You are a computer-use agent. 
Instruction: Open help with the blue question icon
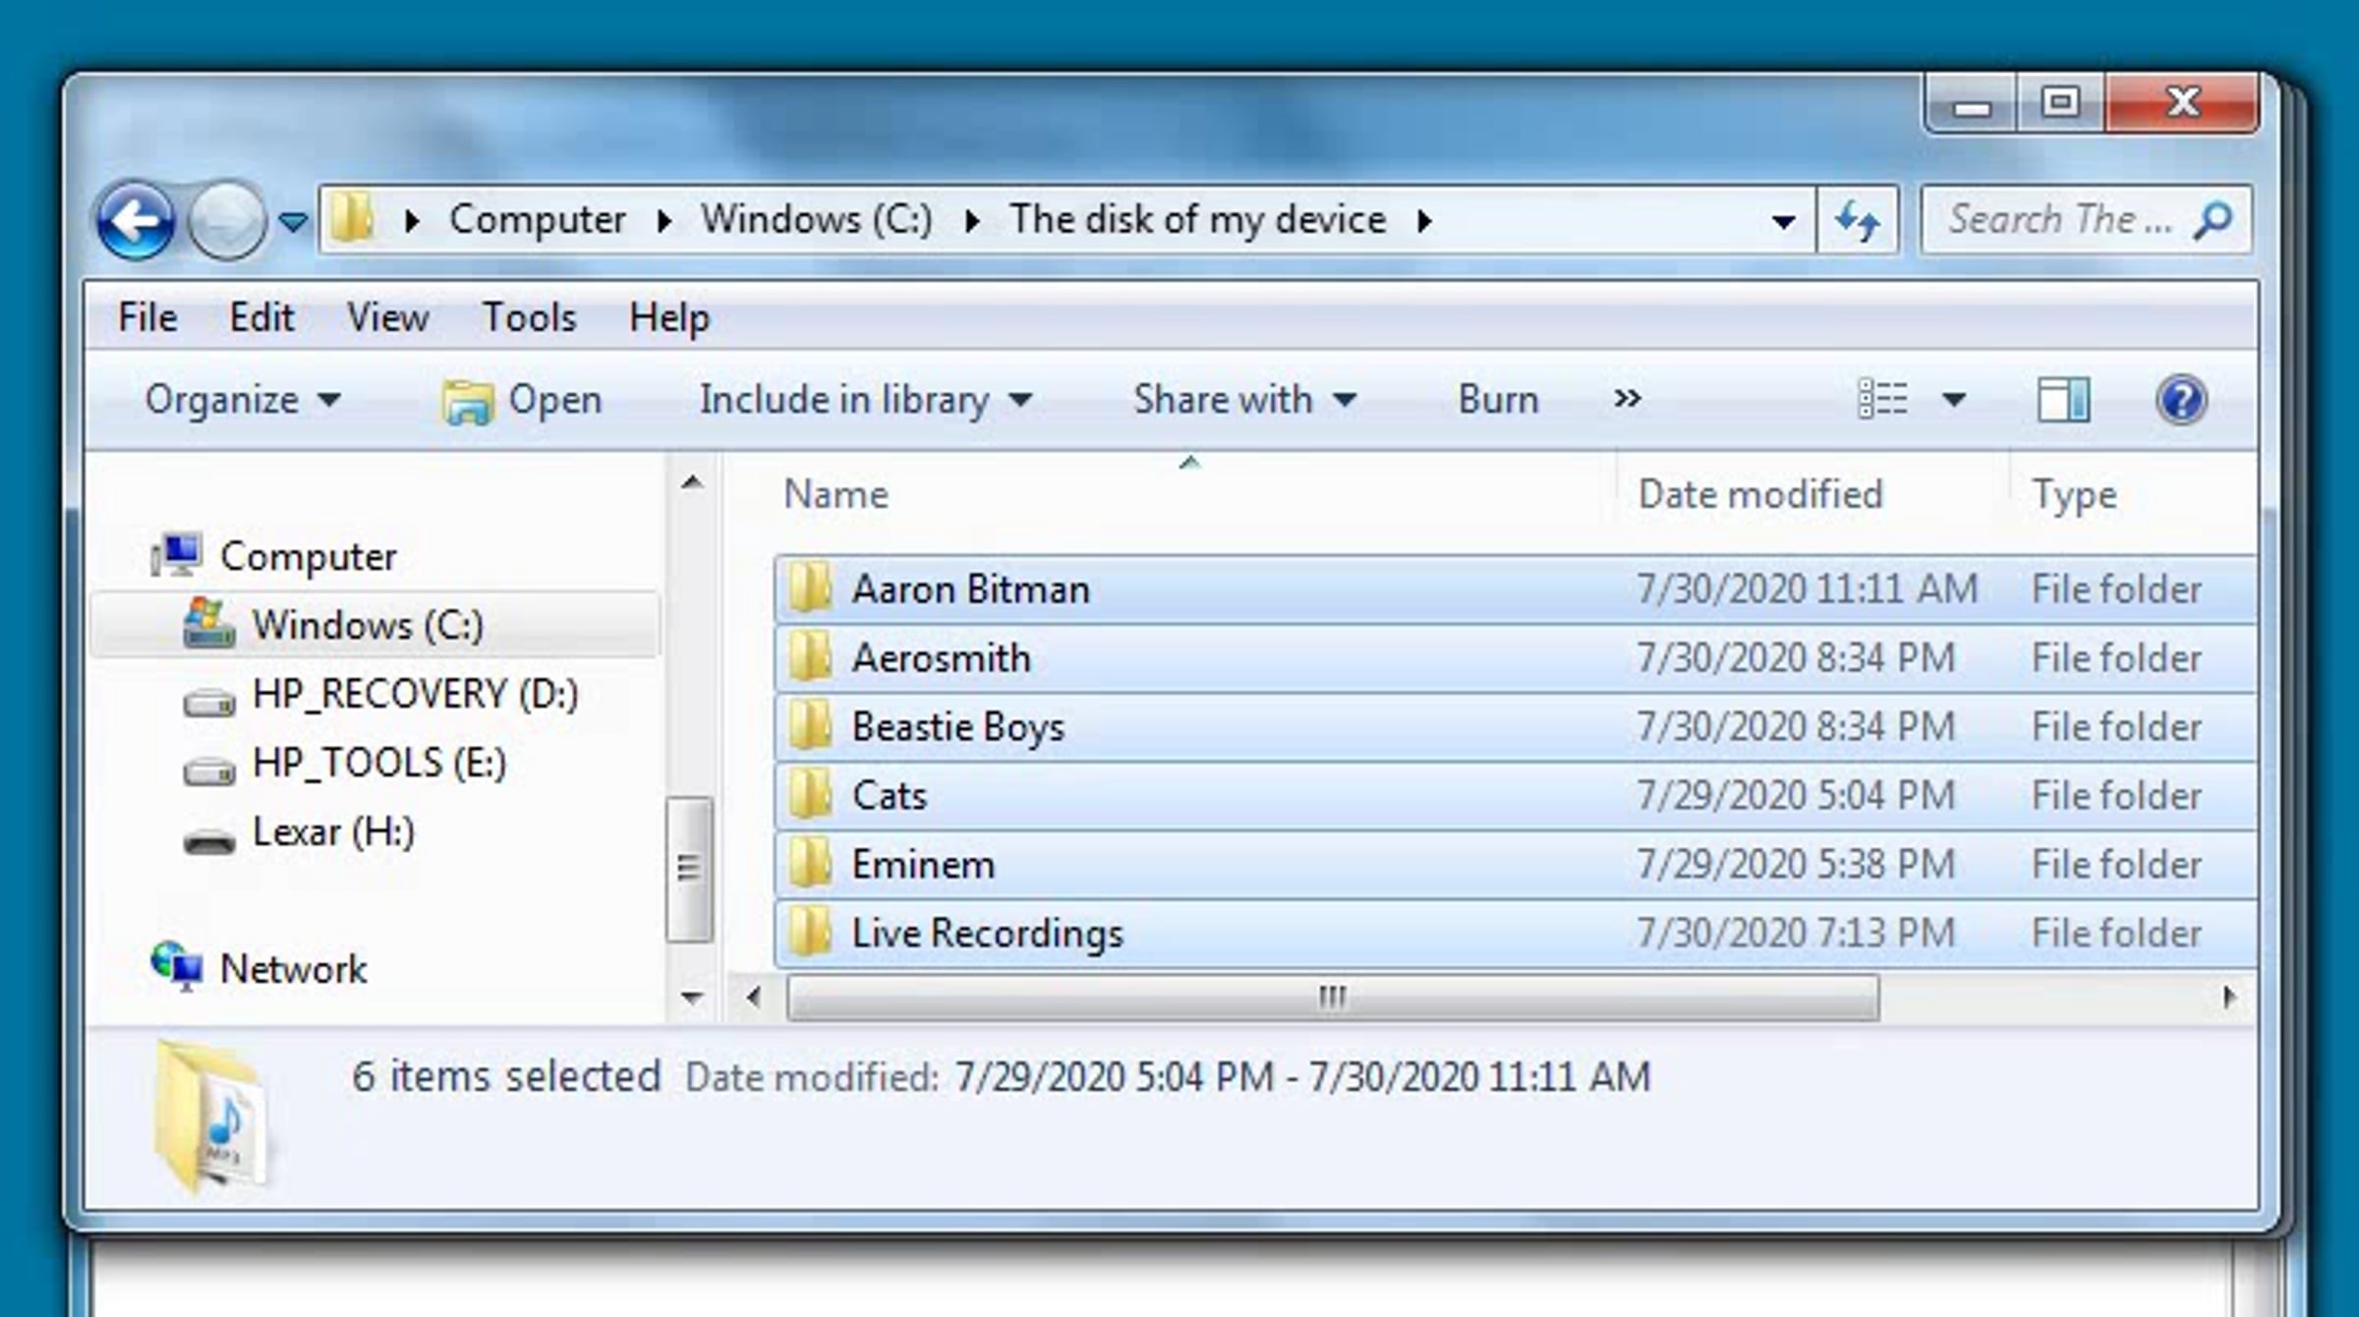pyautogui.click(x=2182, y=399)
